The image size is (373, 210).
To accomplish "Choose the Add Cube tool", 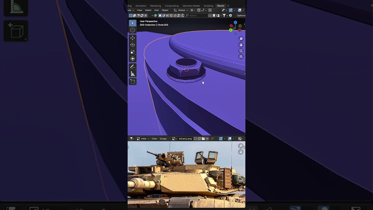I will point(133,82).
